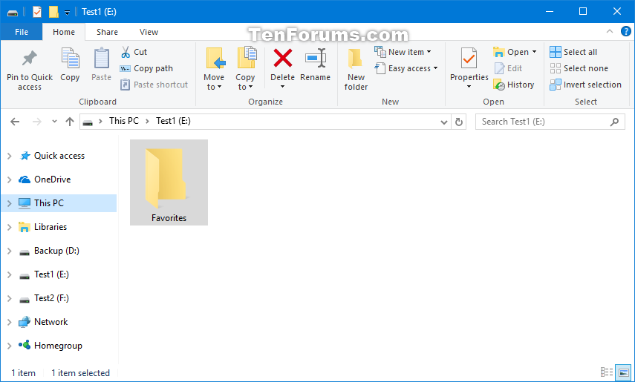Switch to the Home ribbon tab

64,32
